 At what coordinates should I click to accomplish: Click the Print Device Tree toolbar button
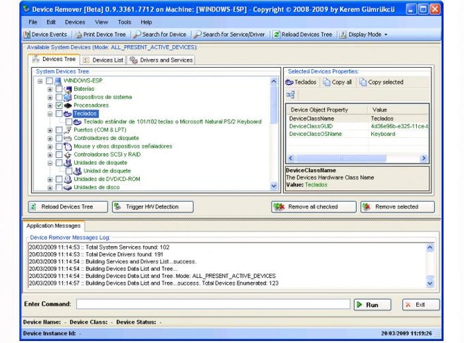click(100, 34)
